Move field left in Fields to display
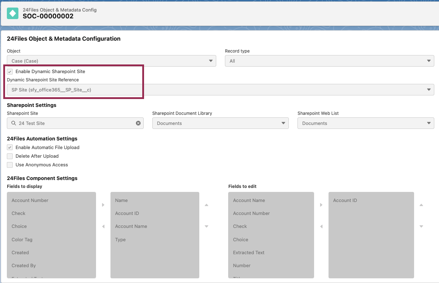Image resolution: width=439 pixels, height=283 pixels. tap(103, 226)
